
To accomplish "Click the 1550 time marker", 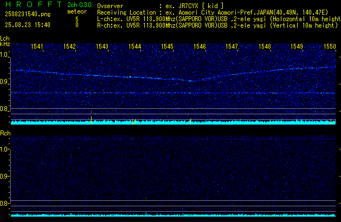I will pos(330,47).
